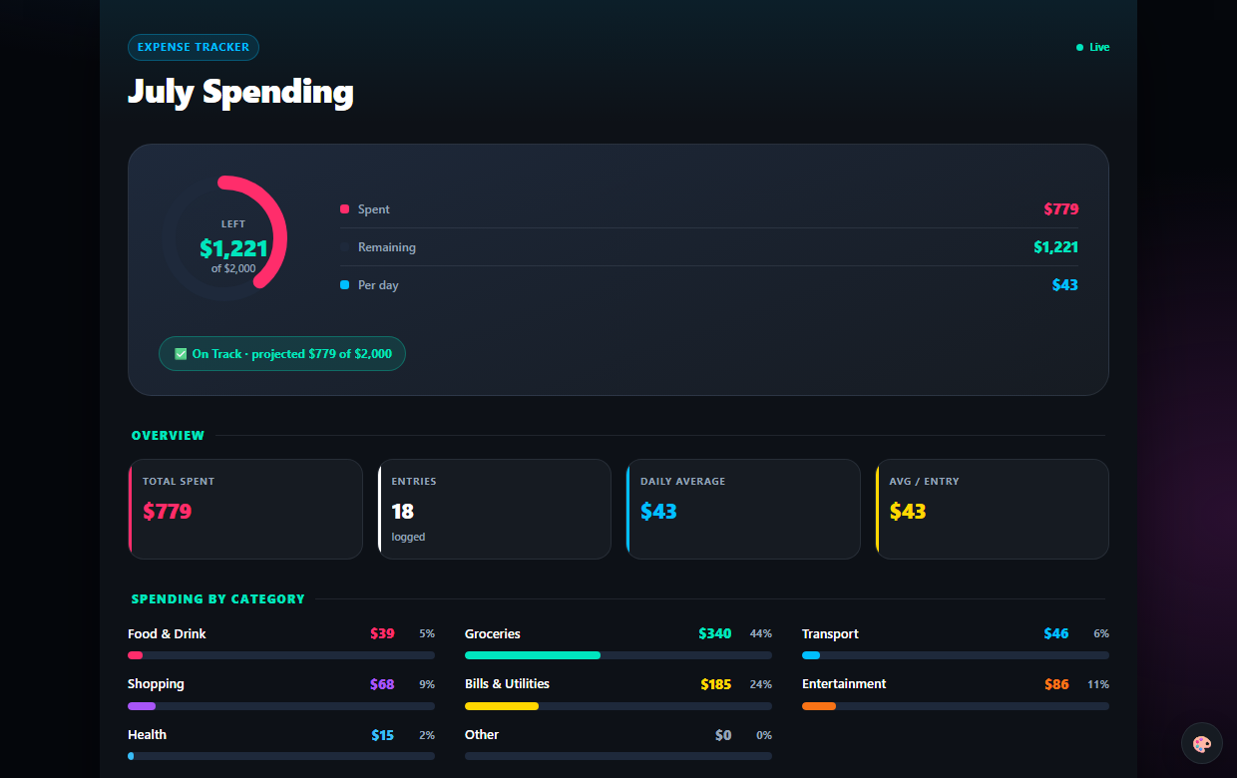Click the Remaining legend label
This screenshot has height=778, width=1237.
click(x=387, y=247)
